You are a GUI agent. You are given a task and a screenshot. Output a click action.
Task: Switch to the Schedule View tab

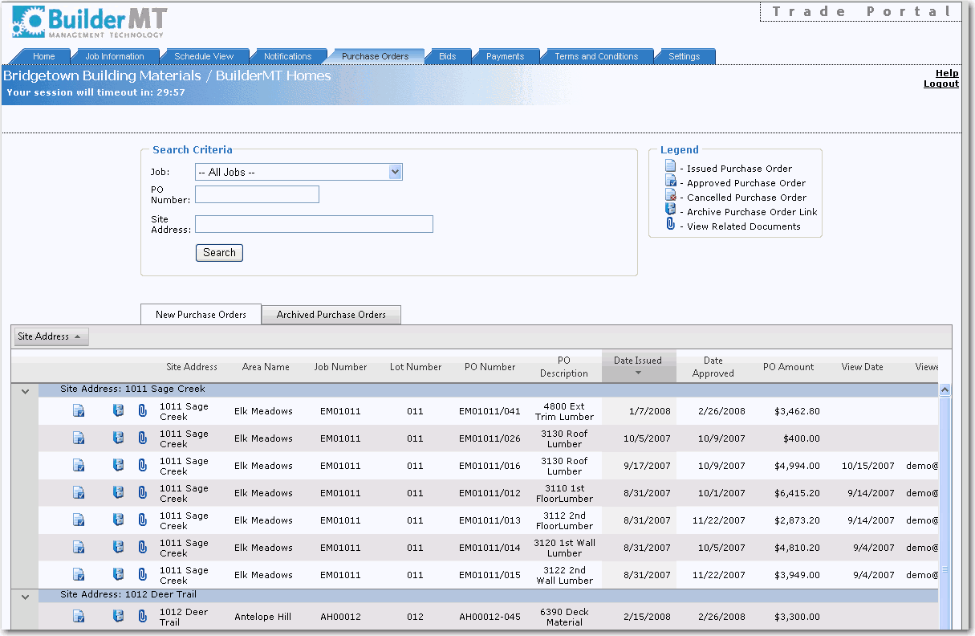[204, 56]
